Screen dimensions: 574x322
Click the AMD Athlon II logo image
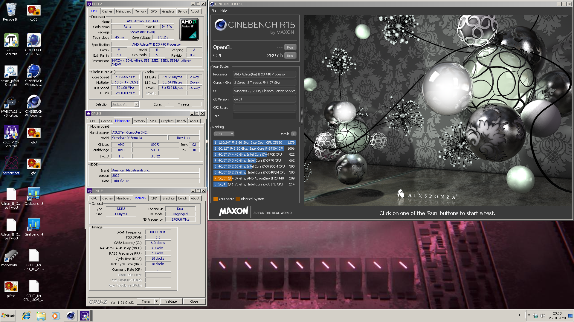tap(189, 30)
